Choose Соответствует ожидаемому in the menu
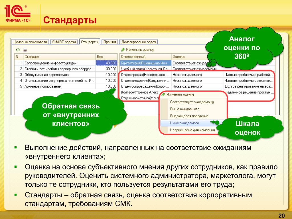 tap(192, 102)
